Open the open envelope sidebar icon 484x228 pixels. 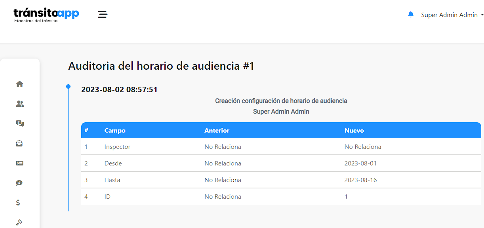(19, 143)
